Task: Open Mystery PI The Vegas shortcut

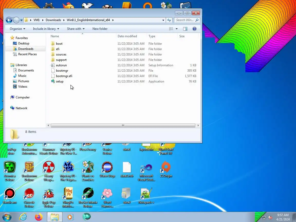Action: click(x=68, y=171)
